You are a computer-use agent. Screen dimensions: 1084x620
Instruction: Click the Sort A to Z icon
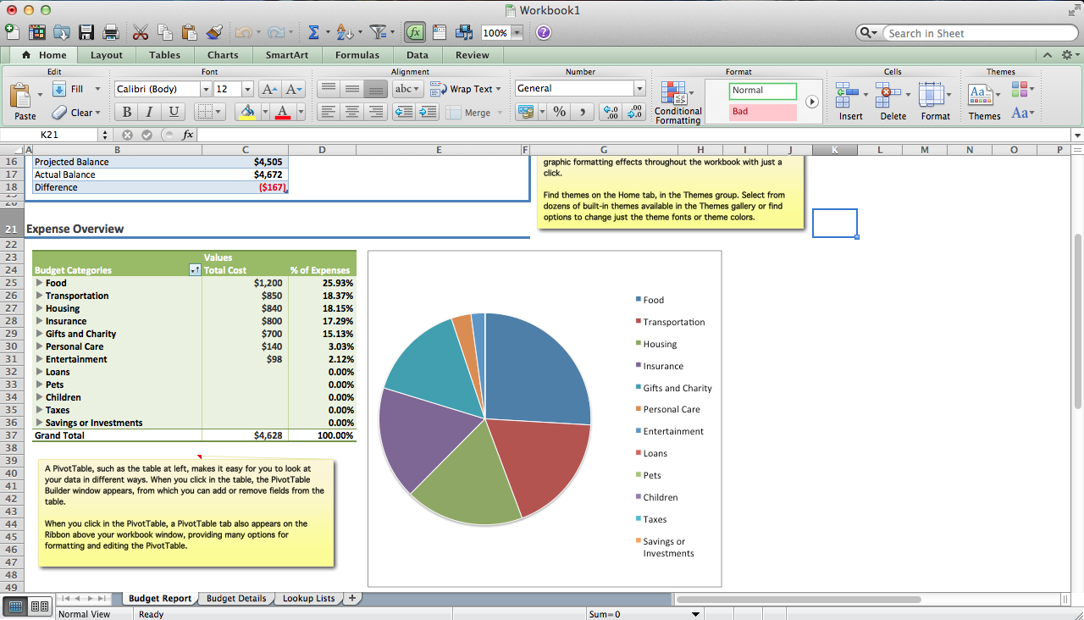[344, 32]
